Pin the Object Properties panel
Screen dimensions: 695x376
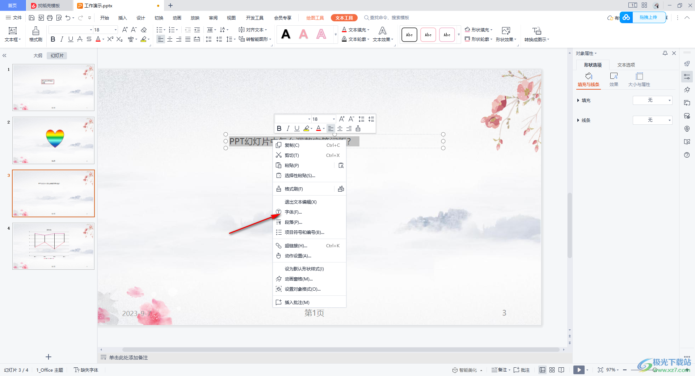[x=665, y=53]
